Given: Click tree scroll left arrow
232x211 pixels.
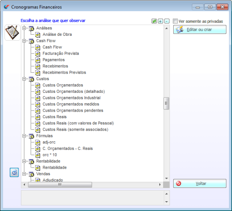Looking at the screenshot, I should (x=24, y=185).
